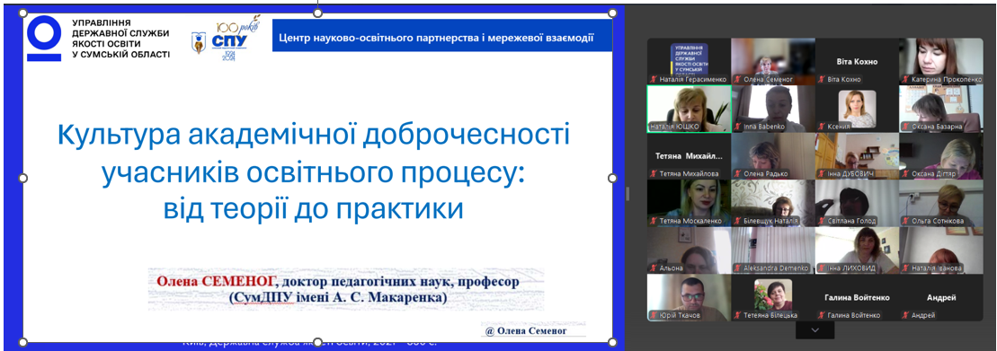Click the muted mic icon next to Віта Кохно
The image size is (997, 351).
821,79
